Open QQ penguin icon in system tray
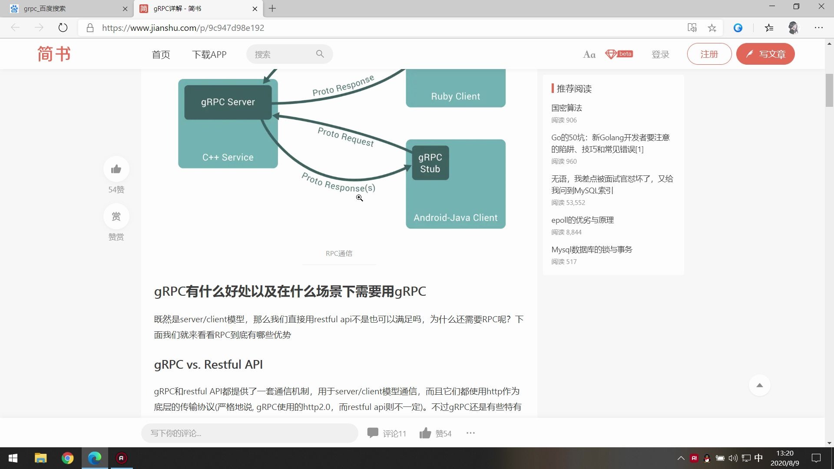This screenshot has width=834, height=469. [707, 458]
